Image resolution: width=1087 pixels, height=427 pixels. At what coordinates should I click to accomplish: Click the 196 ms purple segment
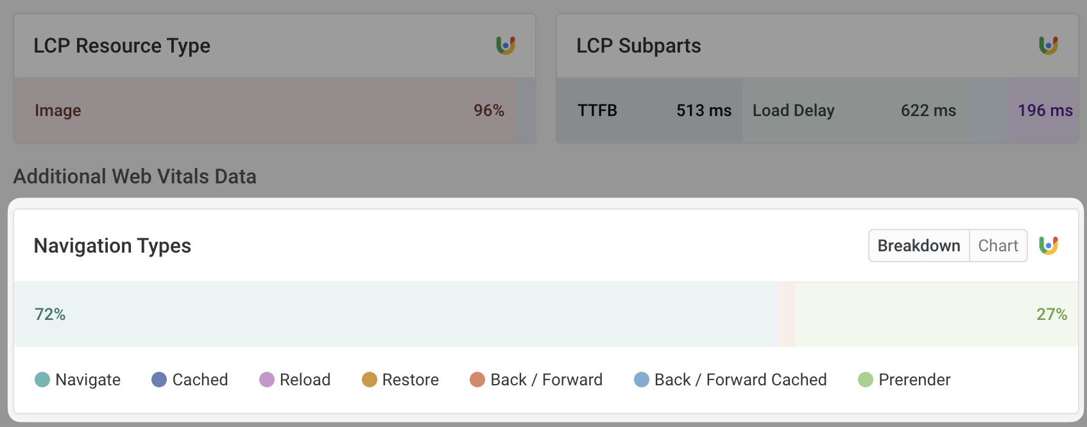click(x=1043, y=110)
